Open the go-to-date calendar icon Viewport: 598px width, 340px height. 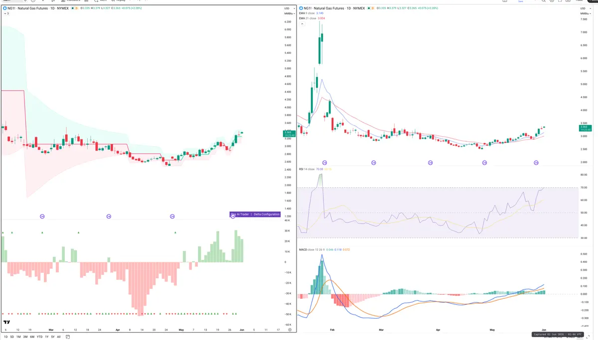click(68, 337)
